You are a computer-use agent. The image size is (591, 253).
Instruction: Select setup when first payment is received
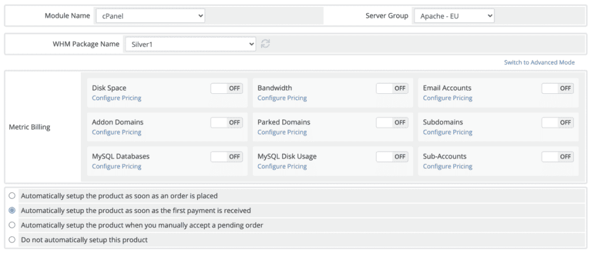[12, 210]
